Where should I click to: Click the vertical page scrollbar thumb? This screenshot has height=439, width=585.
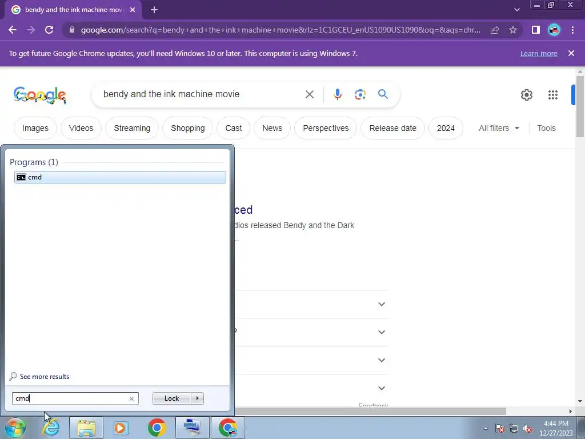(580, 107)
